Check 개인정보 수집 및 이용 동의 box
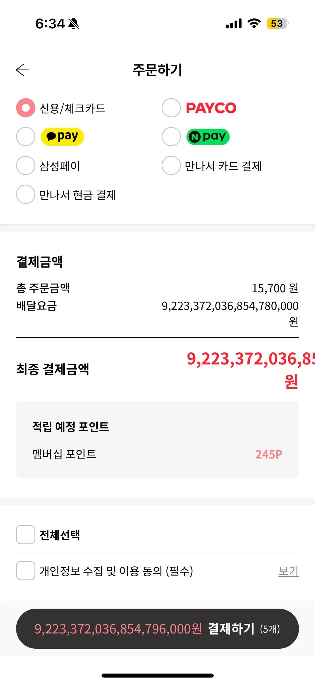The height and width of the screenshot is (684, 315). [x=26, y=571]
